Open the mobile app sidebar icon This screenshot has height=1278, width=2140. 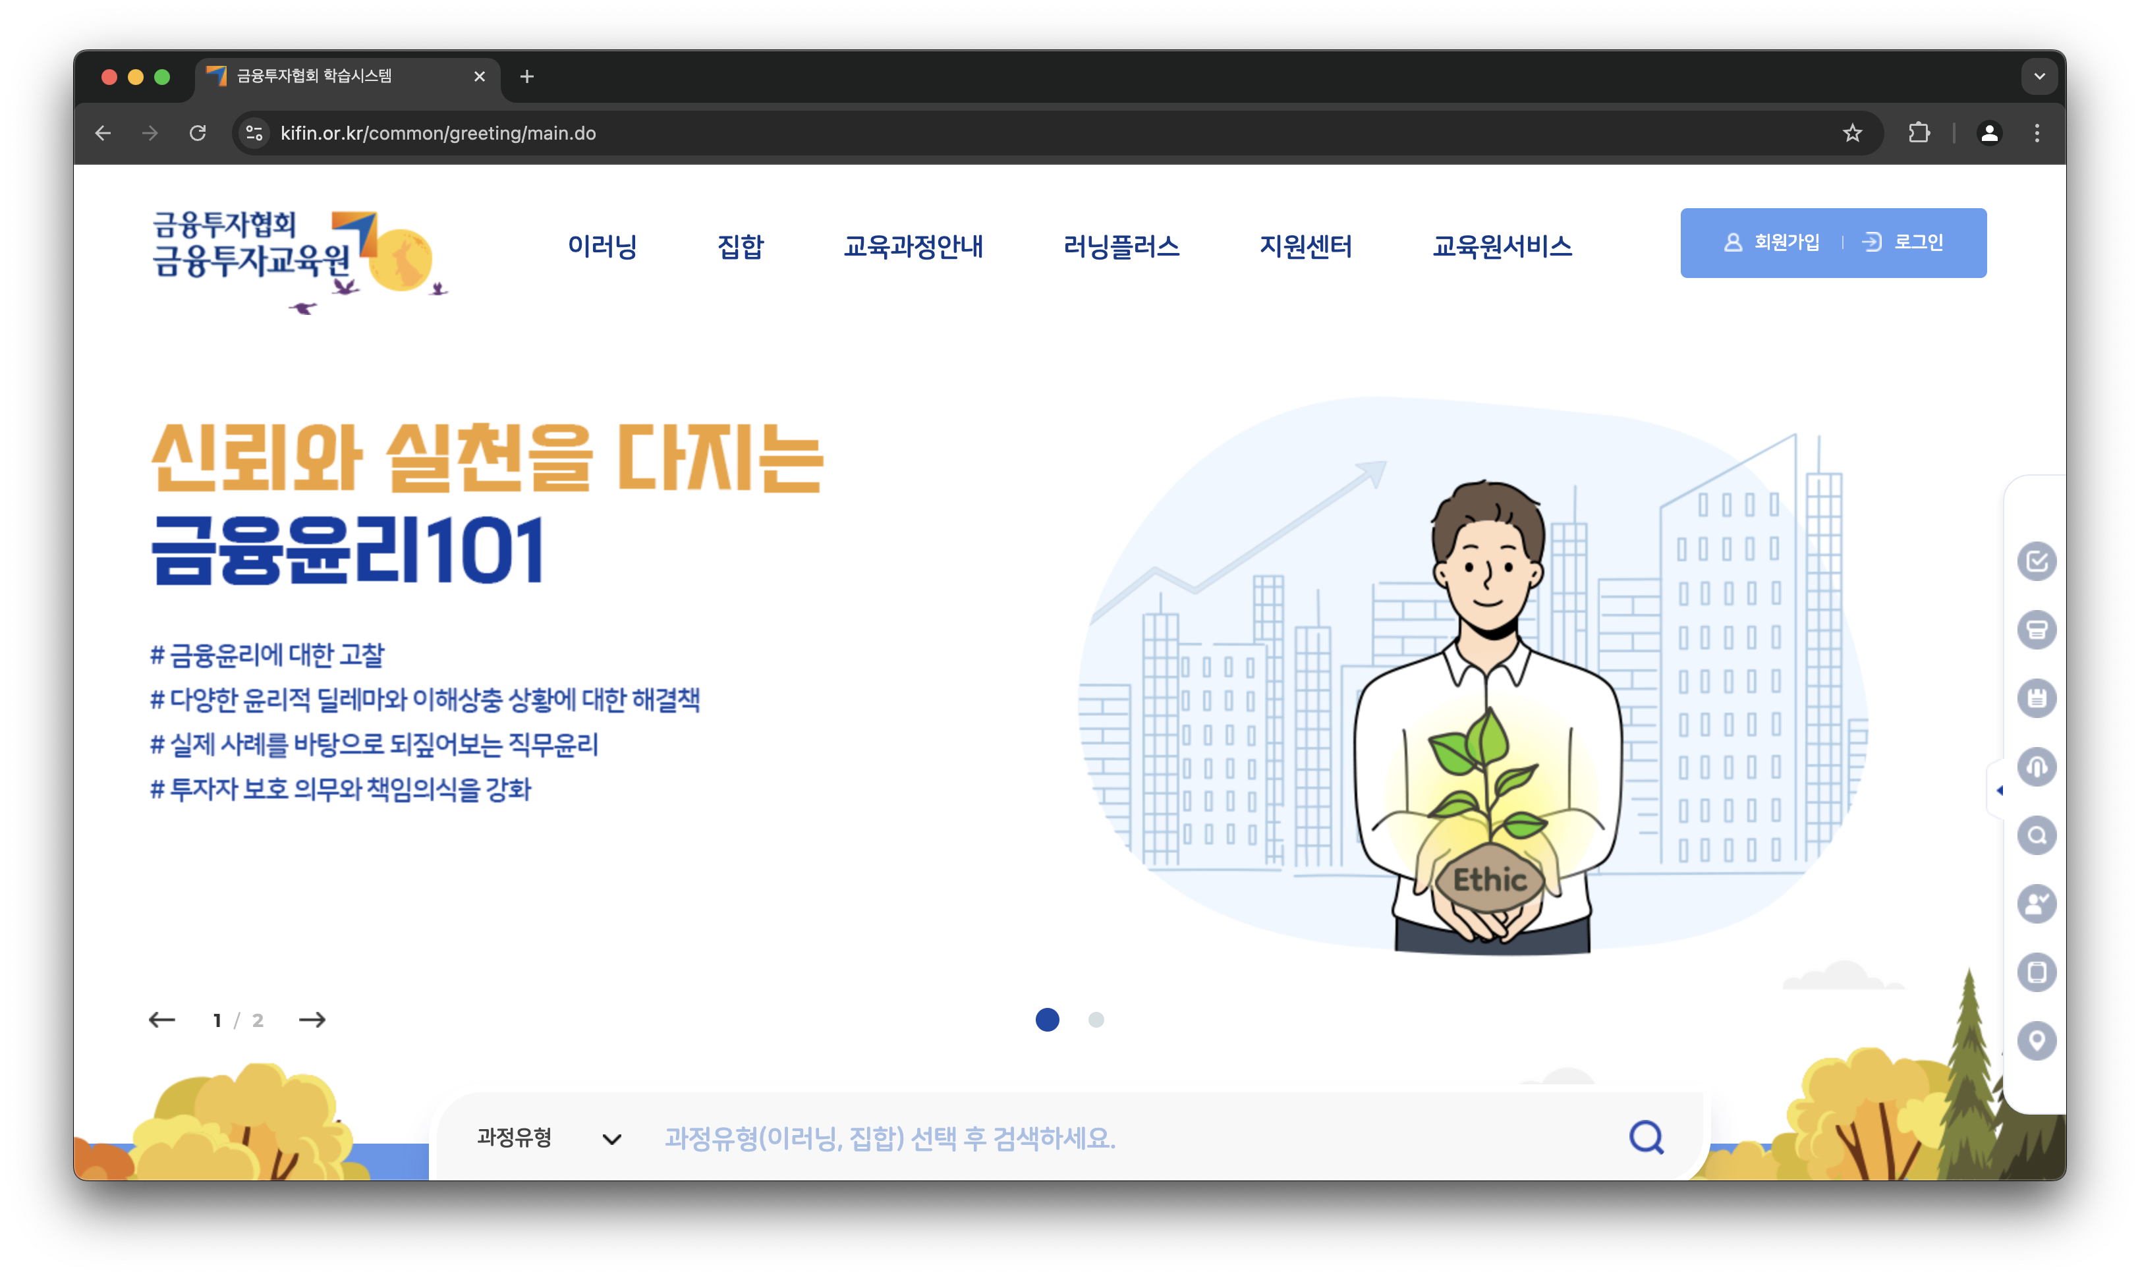pyautogui.click(x=2037, y=972)
